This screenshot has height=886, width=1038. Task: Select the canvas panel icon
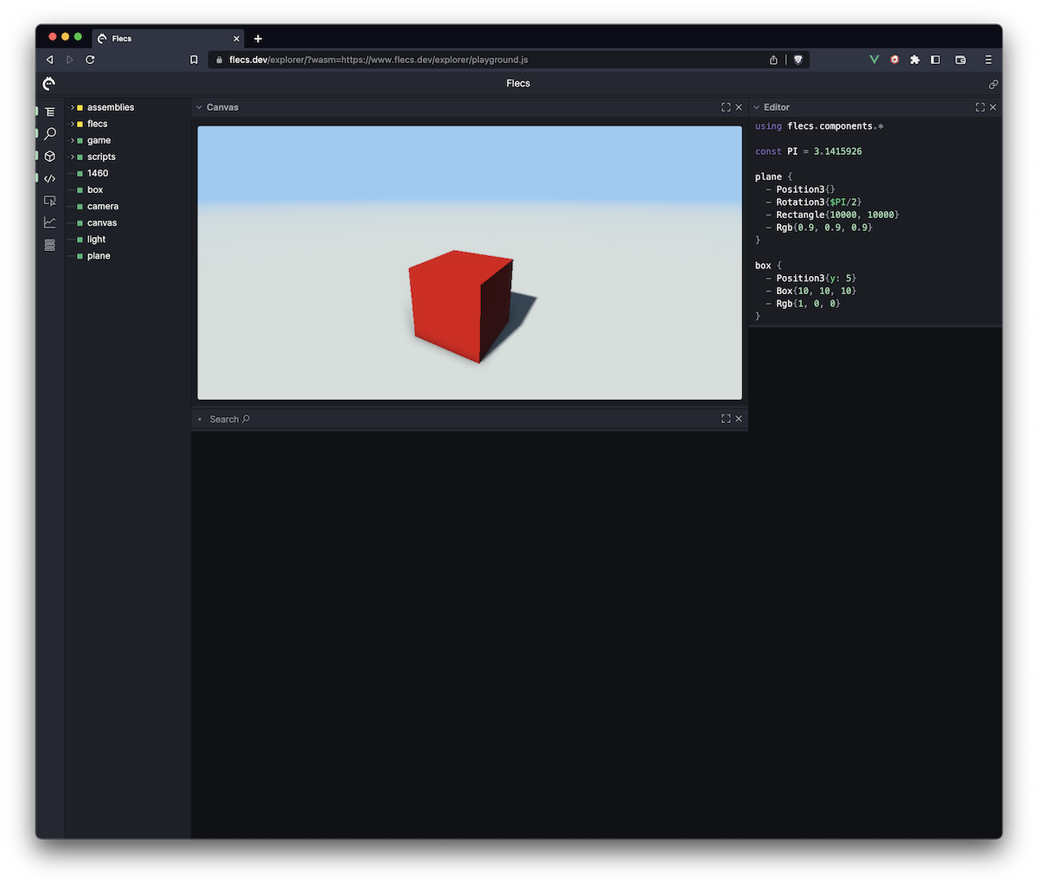tap(49, 200)
